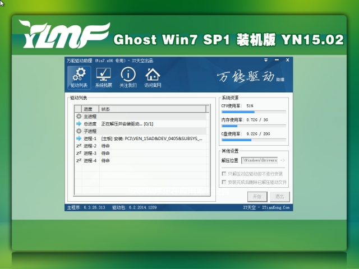Open the 关注我们 info icon

[128, 77]
